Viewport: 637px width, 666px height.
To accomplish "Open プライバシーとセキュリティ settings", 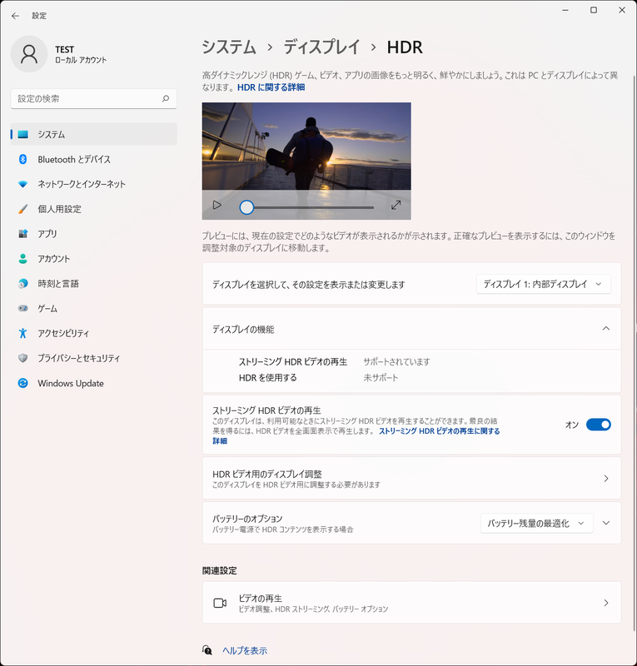I will 93,358.
